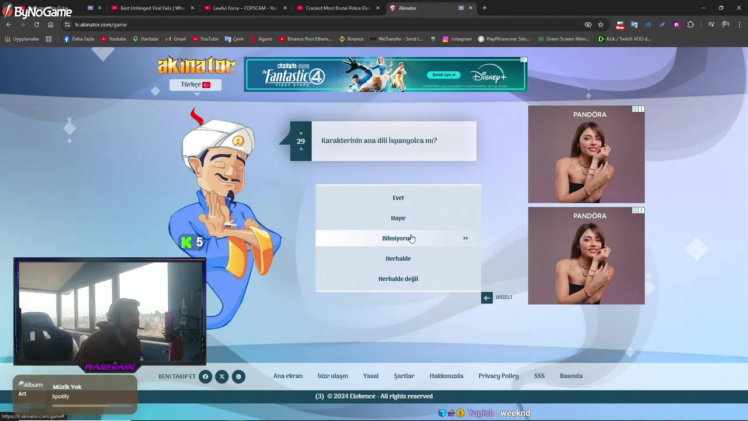Screen dimensions: 748x421
Task: Open the magenta camera extension icon
Action: (x=676, y=25)
